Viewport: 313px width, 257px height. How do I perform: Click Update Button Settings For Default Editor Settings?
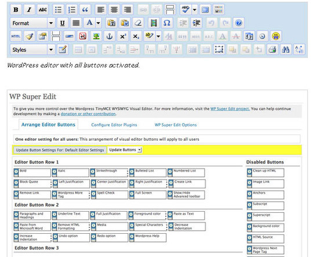pos(60,150)
